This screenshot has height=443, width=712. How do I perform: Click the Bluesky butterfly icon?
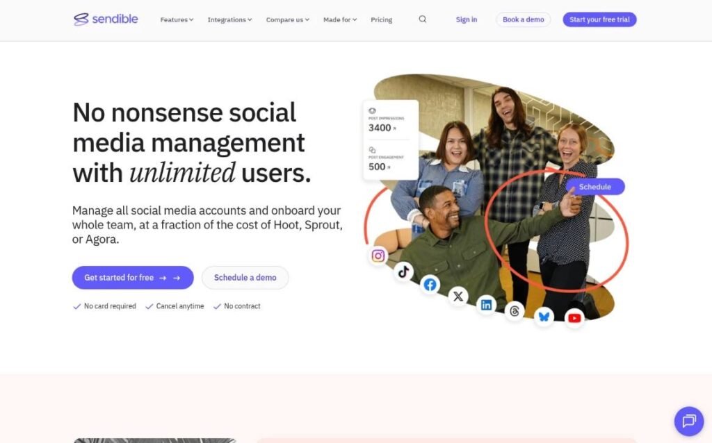pyautogui.click(x=544, y=316)
